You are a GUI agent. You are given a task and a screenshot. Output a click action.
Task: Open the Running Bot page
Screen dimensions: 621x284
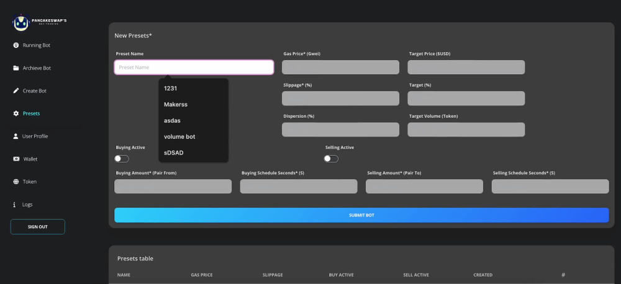[37, 45]
